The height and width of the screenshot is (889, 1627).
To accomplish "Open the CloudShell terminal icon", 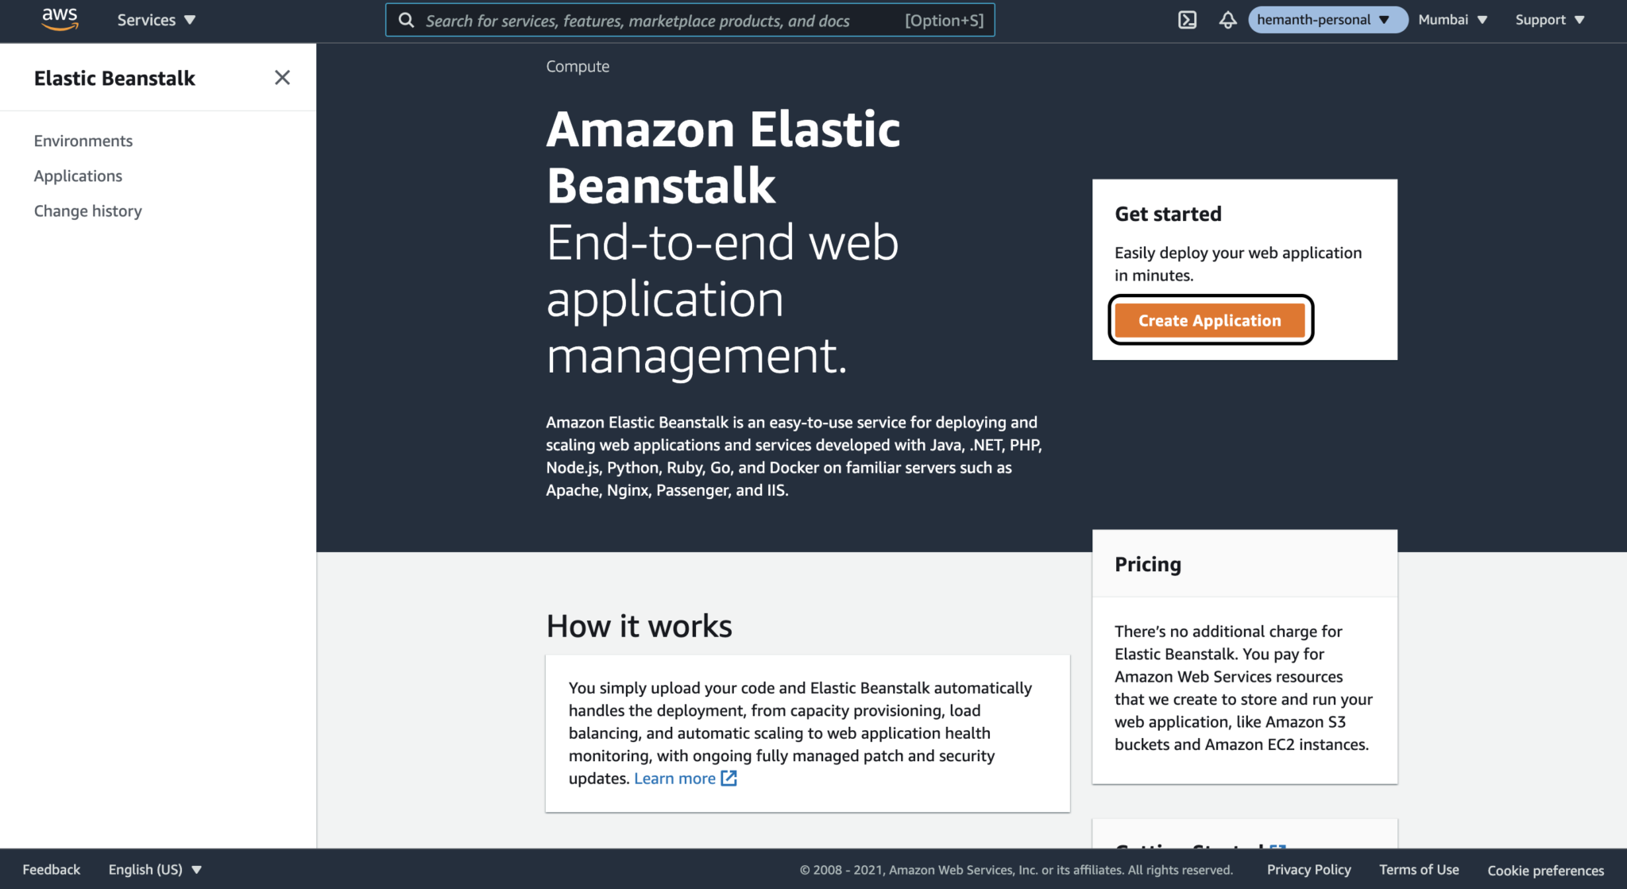I will 1187,20.
